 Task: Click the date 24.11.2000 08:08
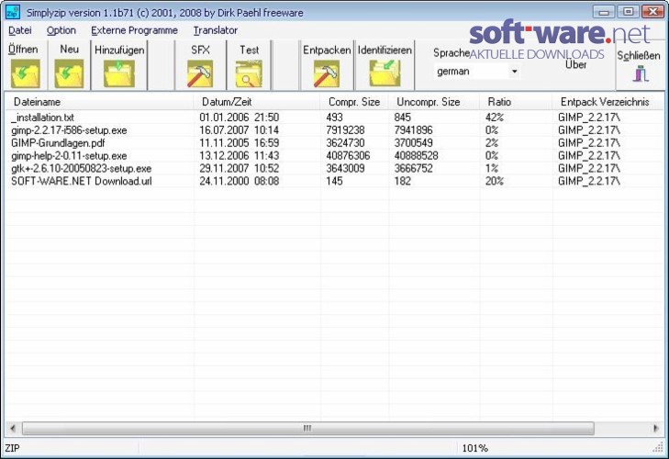click(x=239, y=181)
